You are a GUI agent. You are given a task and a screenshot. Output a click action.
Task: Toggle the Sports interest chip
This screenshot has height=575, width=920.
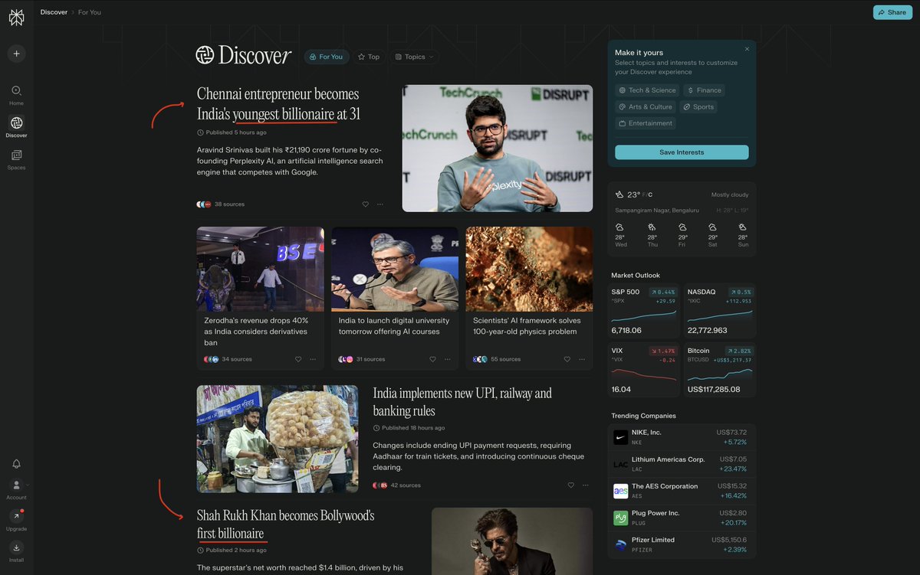click(x=698, y=107)
